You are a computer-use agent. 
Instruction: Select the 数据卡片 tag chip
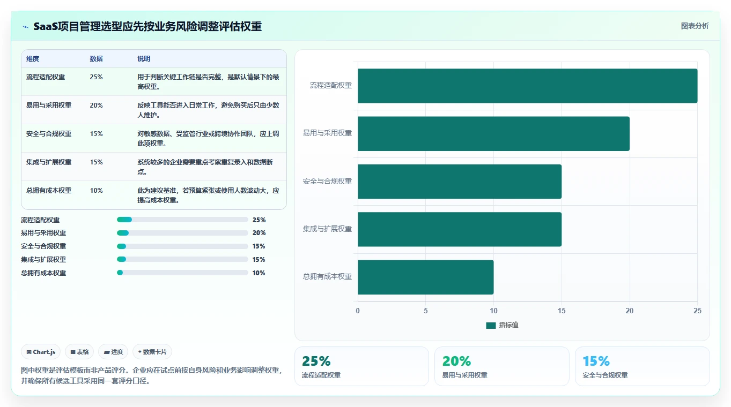click(x=152, y=352)
